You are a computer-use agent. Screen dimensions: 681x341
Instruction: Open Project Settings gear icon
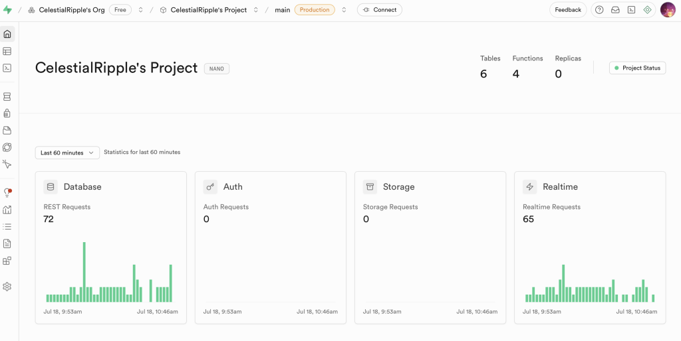coord(7,287)
